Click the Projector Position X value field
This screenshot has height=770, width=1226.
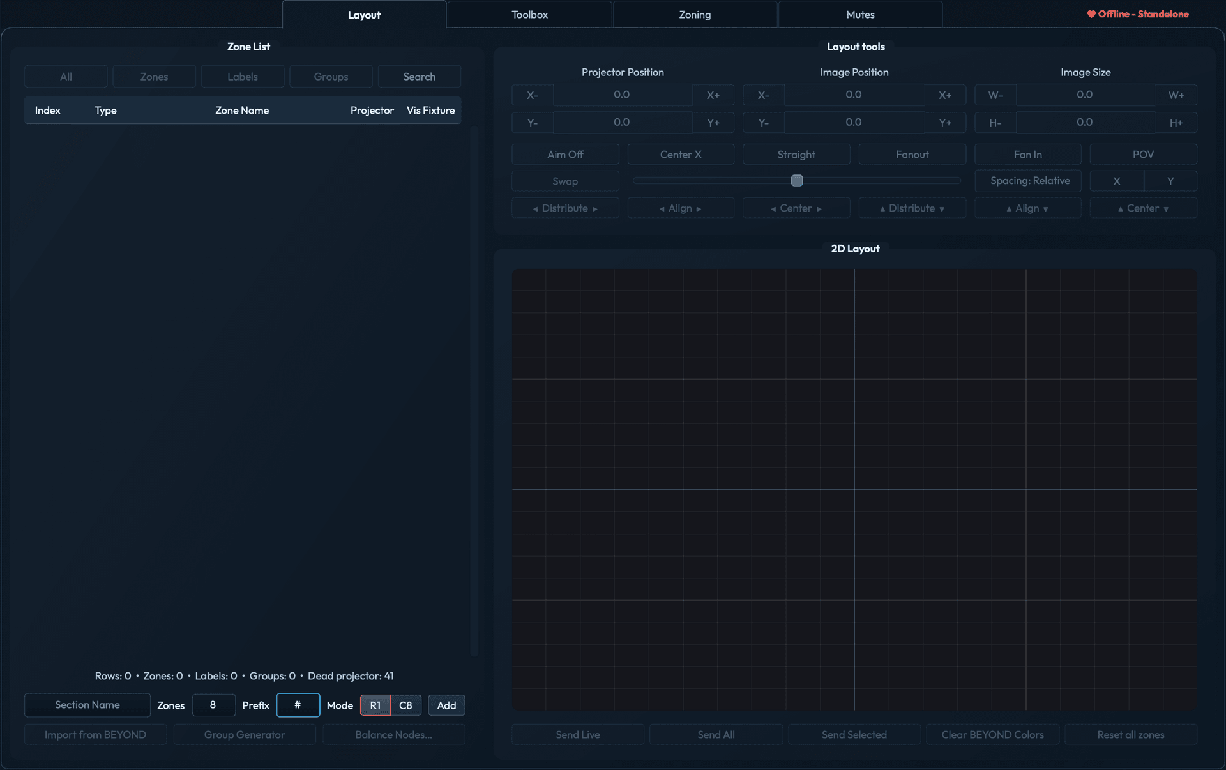click(x=623, y=95)
